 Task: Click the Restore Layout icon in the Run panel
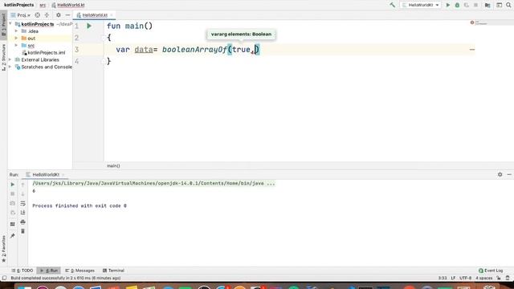pyautogui.click(x=13, y=224)
